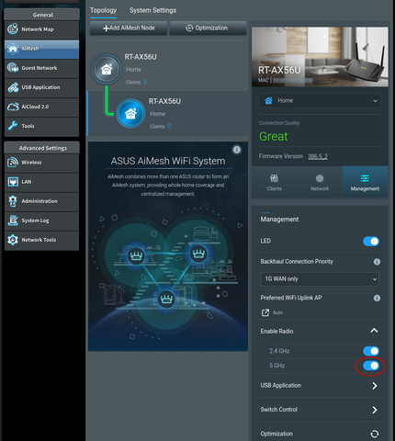Open firmware version 386.5.2 link
This screenshot has width=395, height=441.
tap(318, 156)
